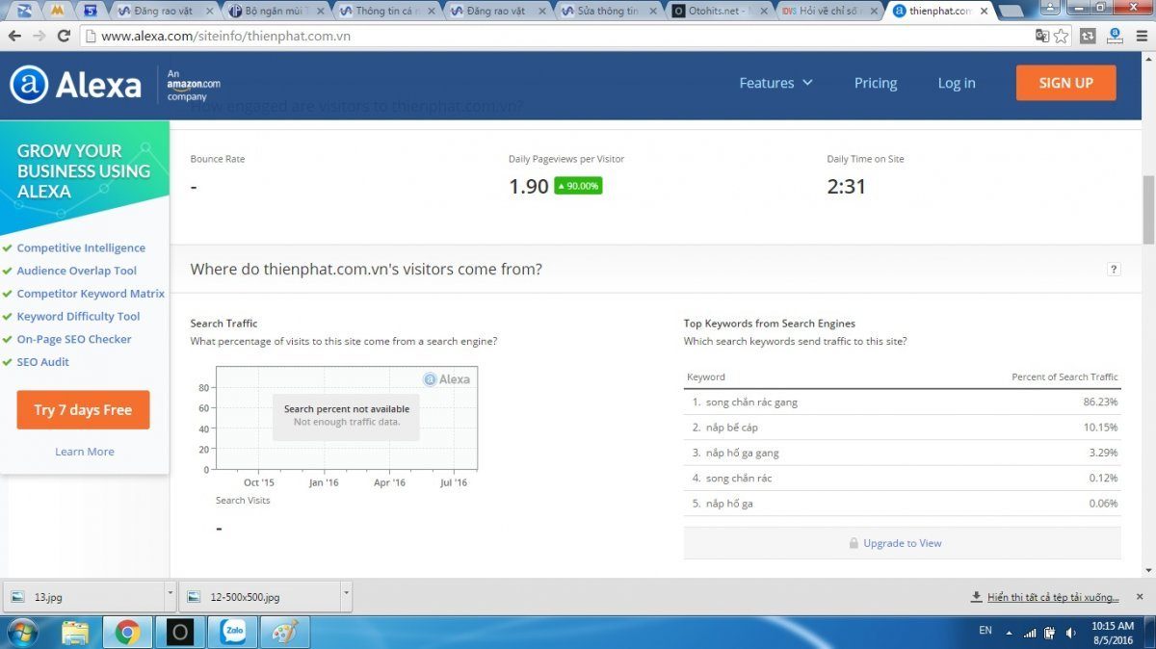This screenshot has width=1156, height=649.
Task: Open the black O app on taskbar
Action: coord(179,633)
